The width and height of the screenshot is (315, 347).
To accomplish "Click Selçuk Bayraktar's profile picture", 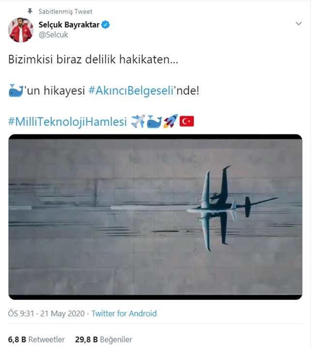I will [x=21, y=30].
